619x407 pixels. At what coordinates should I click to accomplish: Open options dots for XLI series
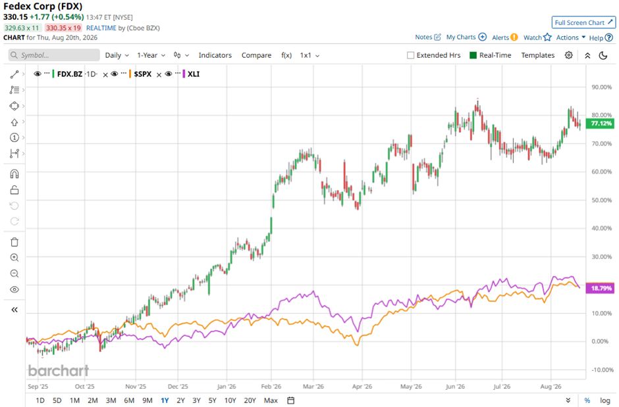click(x=178, y=73)
